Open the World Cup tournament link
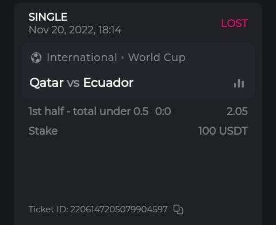 (157, 58)
